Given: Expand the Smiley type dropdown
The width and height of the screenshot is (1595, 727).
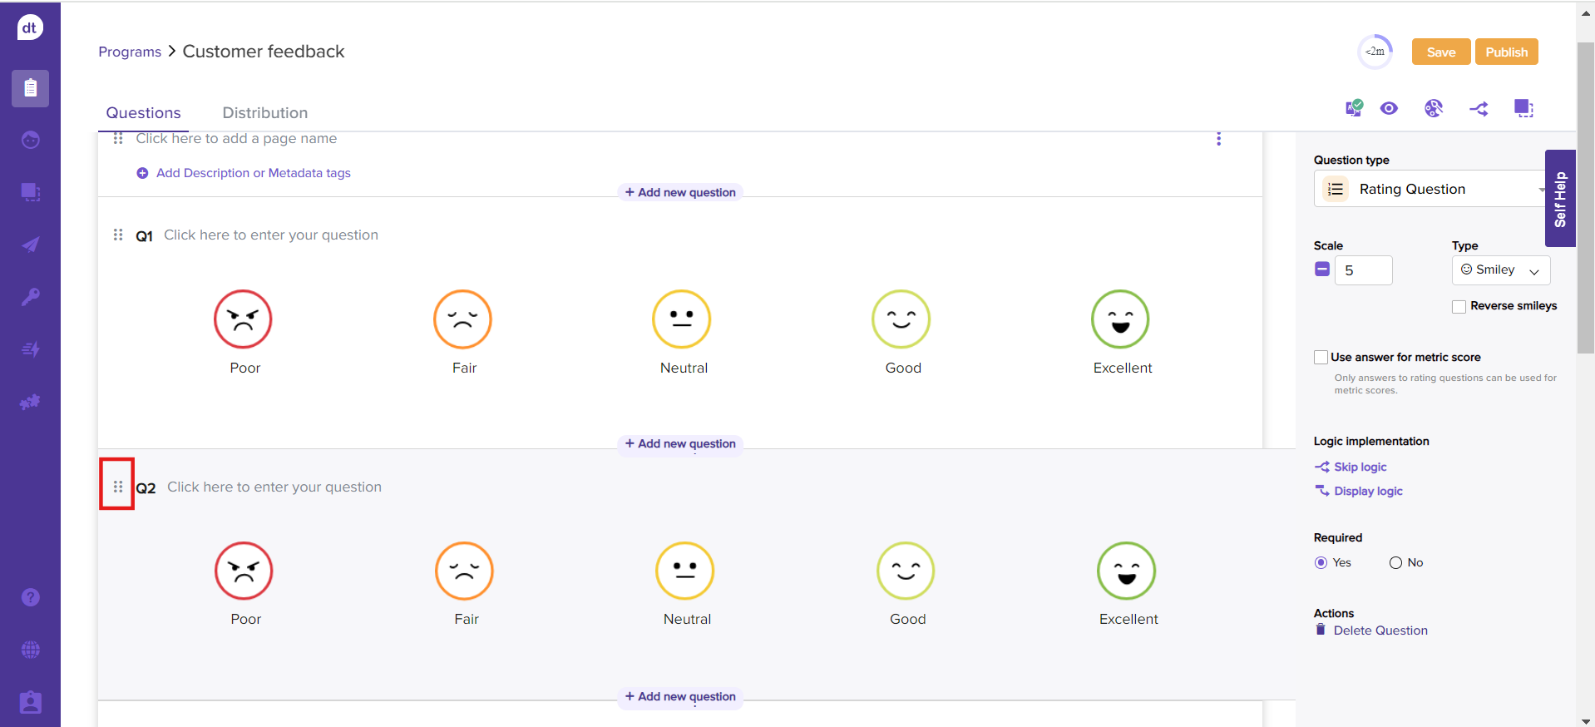Looking at the screenshot, I should [x=1500, y=270].
